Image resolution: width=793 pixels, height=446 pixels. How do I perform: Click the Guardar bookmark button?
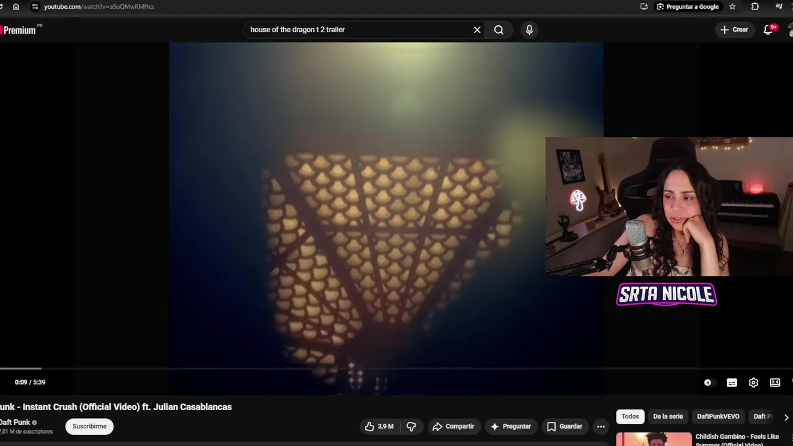pyautogui.click(x=564, y=426)
